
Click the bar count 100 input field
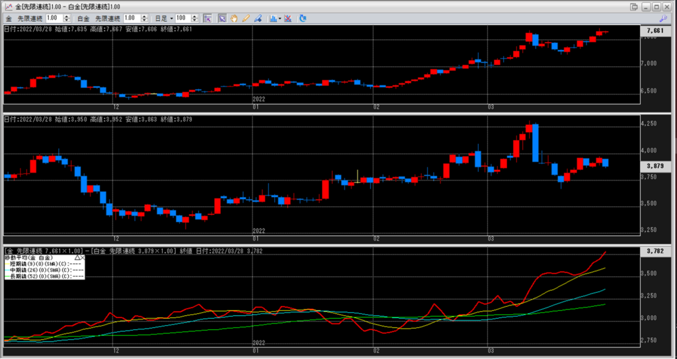click(x=182, y=19)
